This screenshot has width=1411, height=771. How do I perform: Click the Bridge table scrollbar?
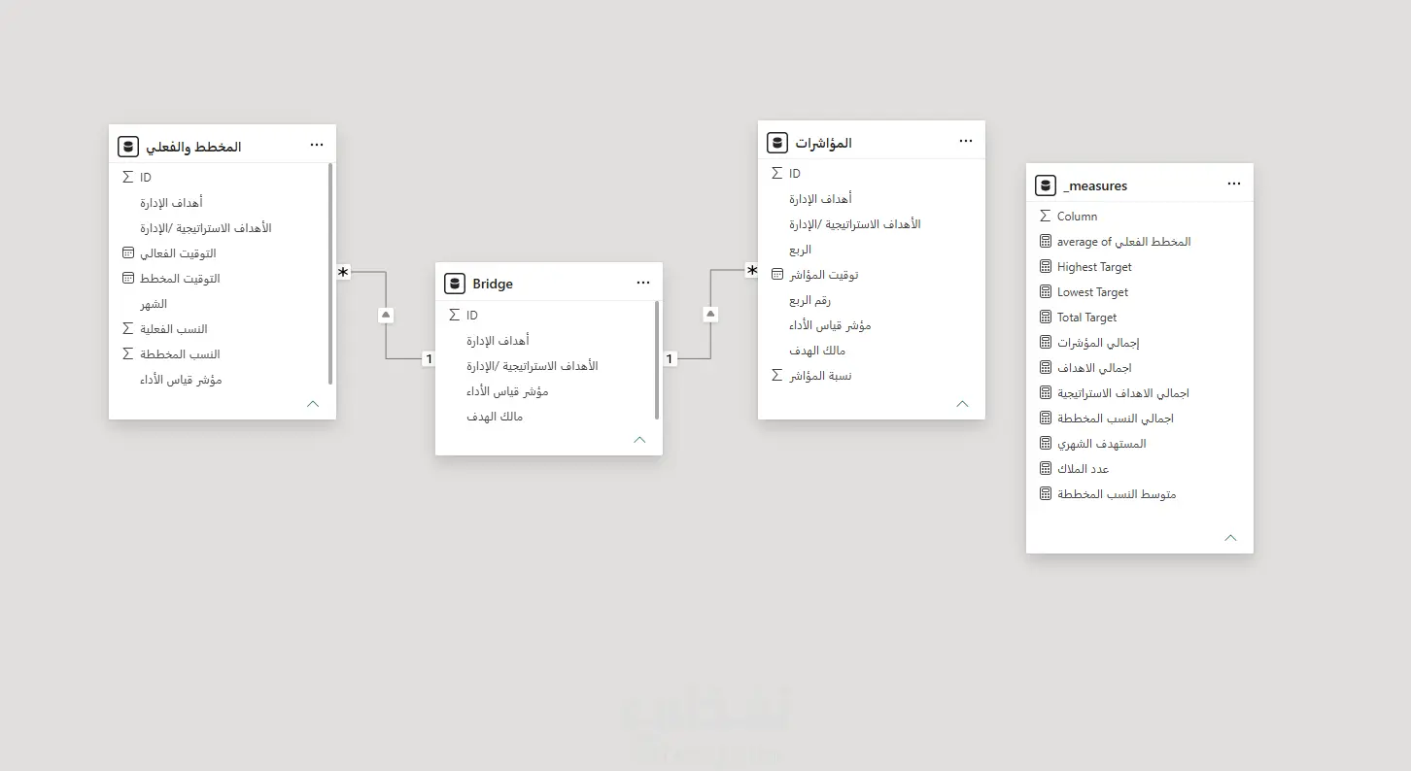658,359
